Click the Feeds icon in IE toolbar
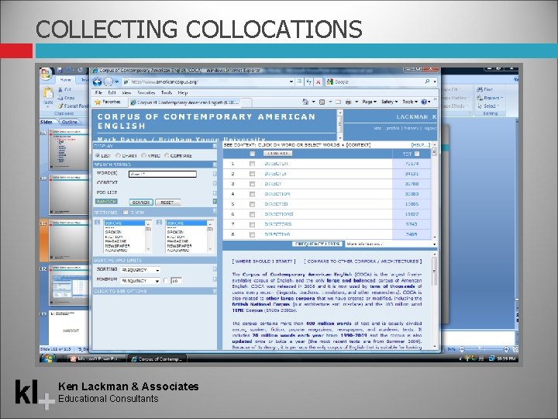 [322, 102]
